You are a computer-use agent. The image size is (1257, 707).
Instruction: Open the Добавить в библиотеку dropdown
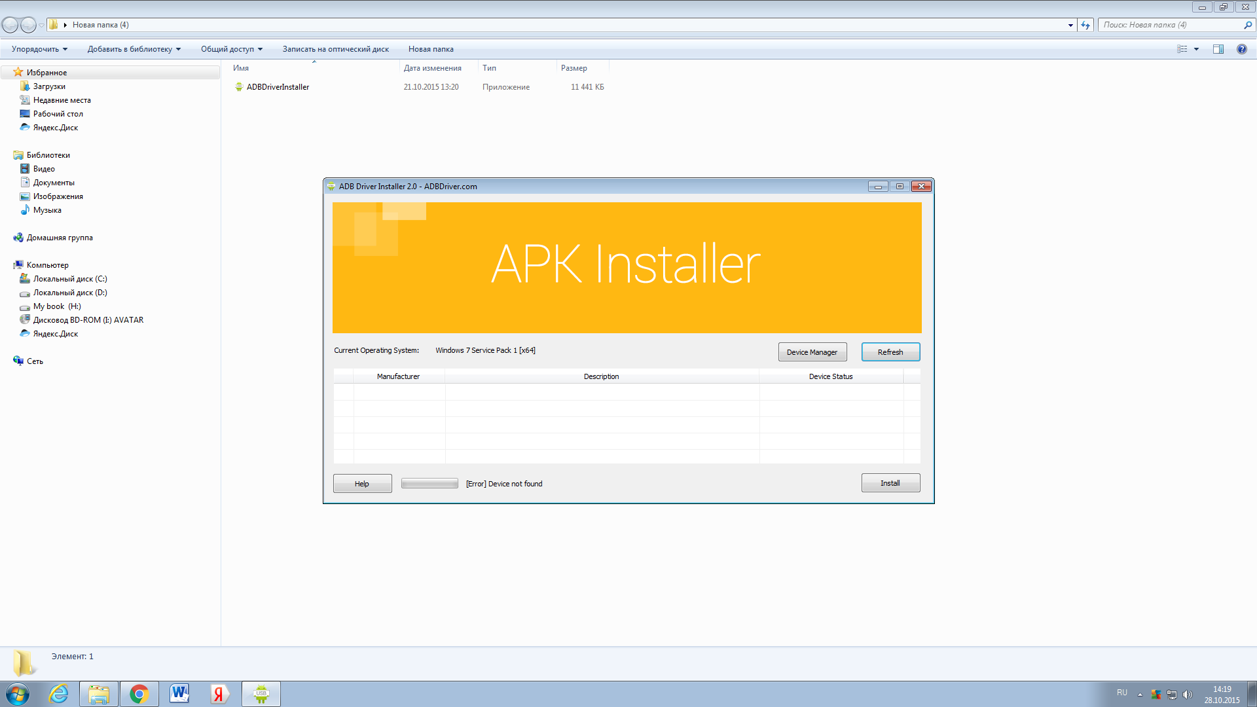[x=134, y=49]
